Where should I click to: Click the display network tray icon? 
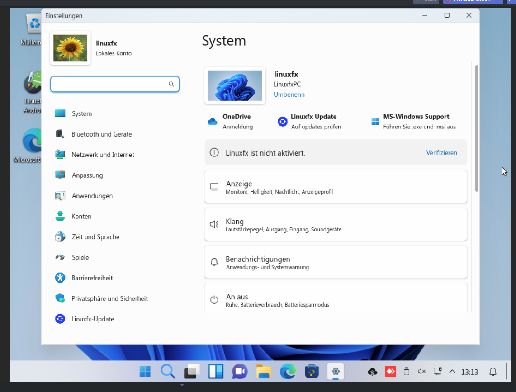pyautogui.click(x=437, y=372)
